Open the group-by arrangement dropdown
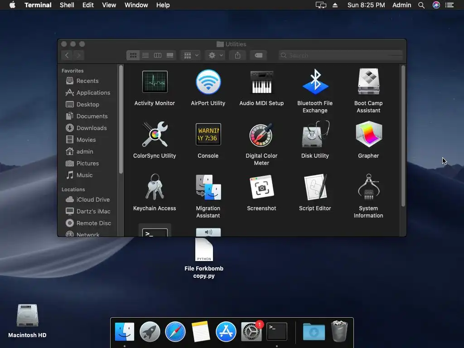464x348 pixels. 191,55
